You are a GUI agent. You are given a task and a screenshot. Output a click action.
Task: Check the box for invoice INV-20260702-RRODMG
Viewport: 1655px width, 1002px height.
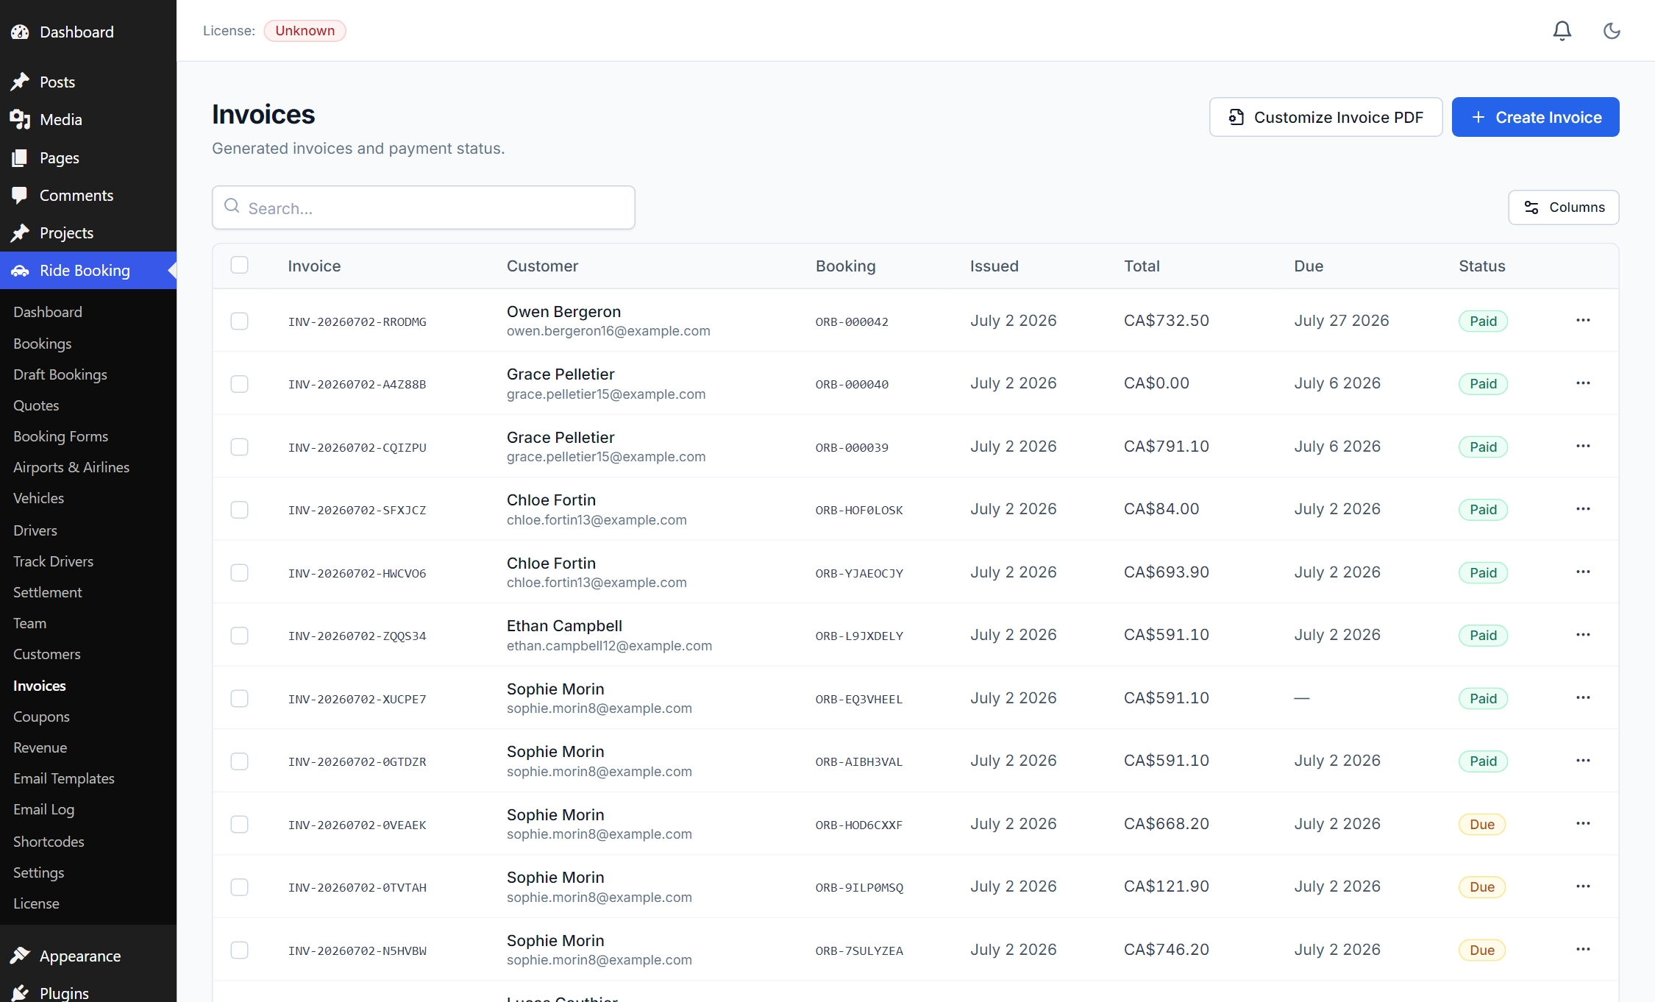point(239,321)
